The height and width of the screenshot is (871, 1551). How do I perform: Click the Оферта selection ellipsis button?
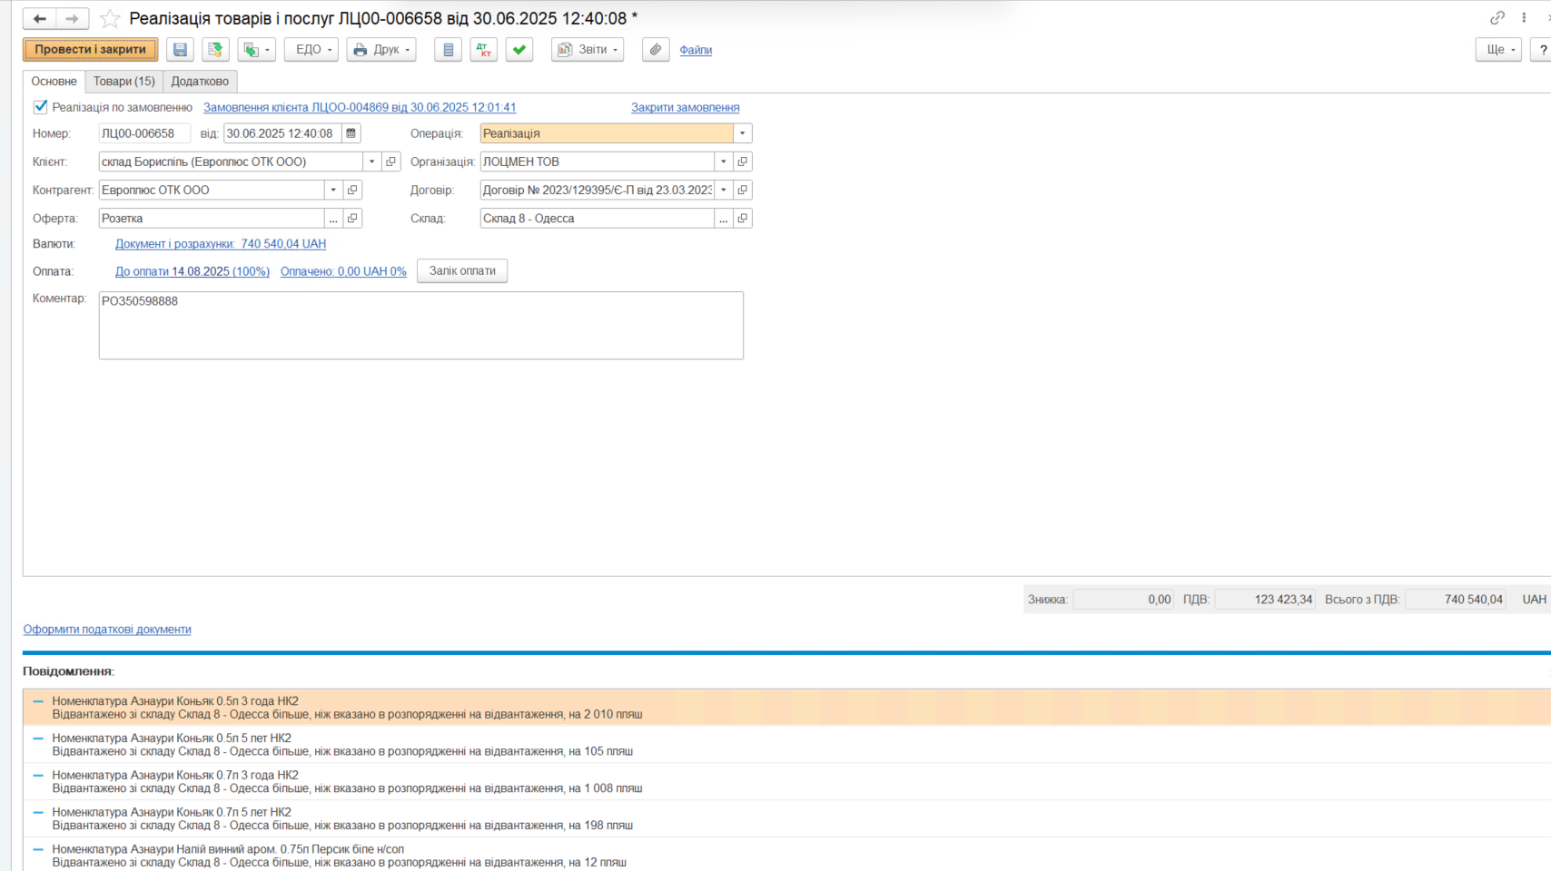pos(333,219)
